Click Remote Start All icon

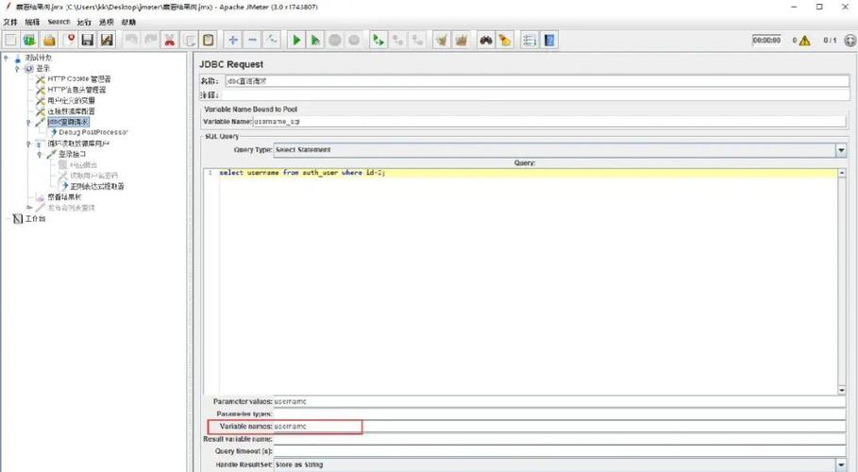coord(379,40)
